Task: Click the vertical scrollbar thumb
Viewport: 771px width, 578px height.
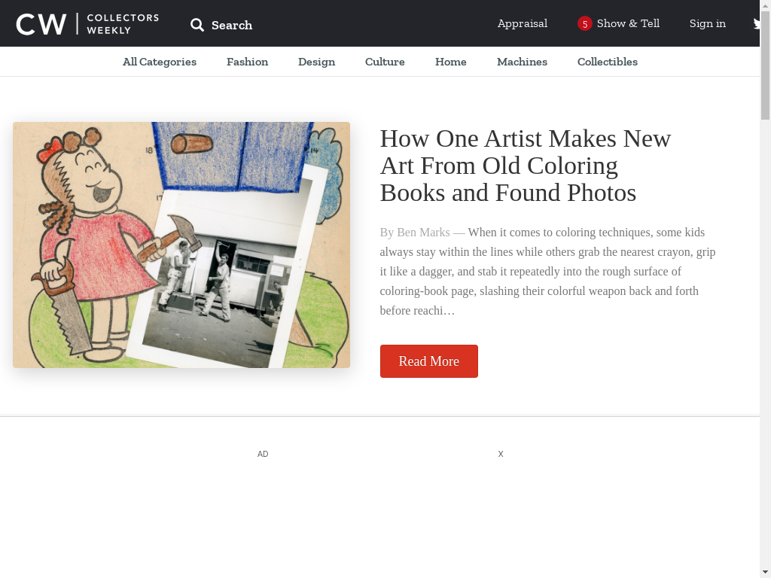Action: click(765, 65)
